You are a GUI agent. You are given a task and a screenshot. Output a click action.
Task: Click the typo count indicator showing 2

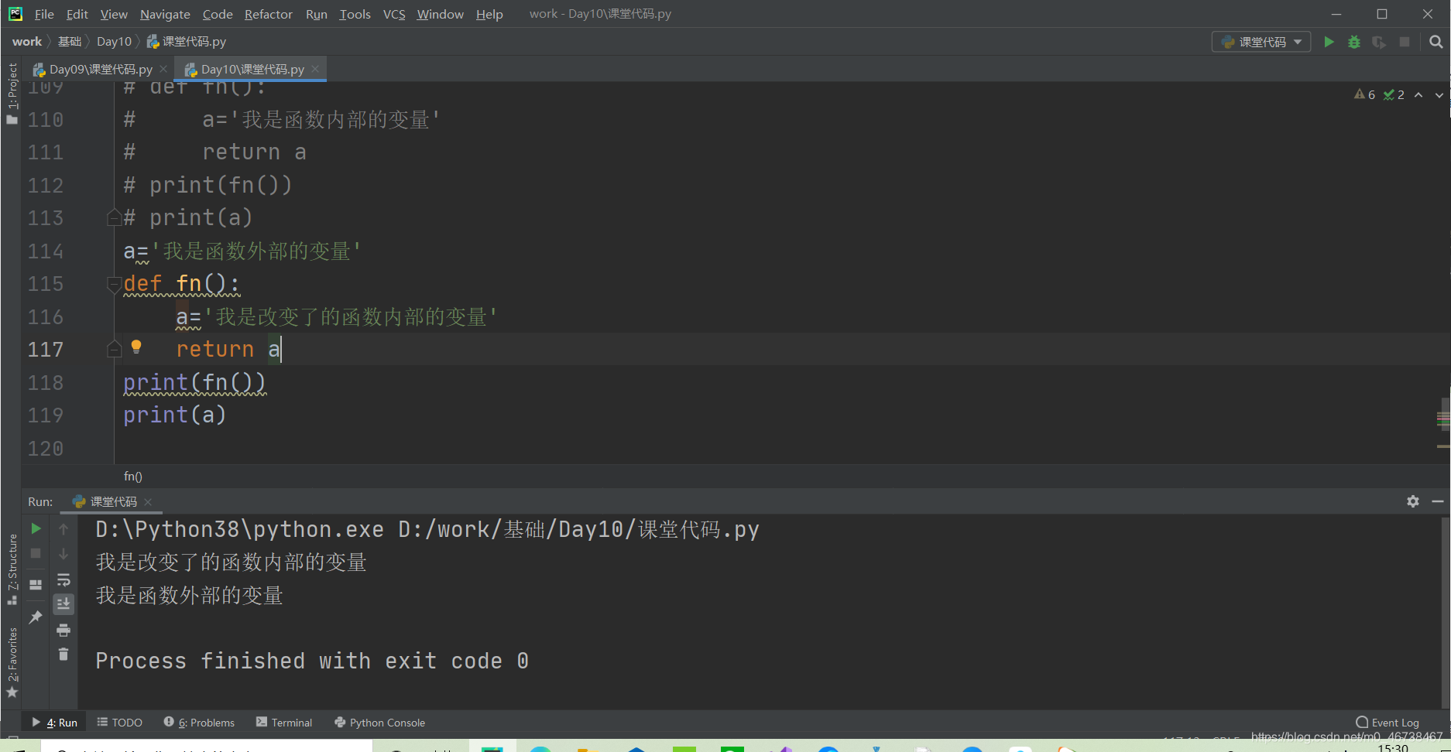(x=1394, y=95)
